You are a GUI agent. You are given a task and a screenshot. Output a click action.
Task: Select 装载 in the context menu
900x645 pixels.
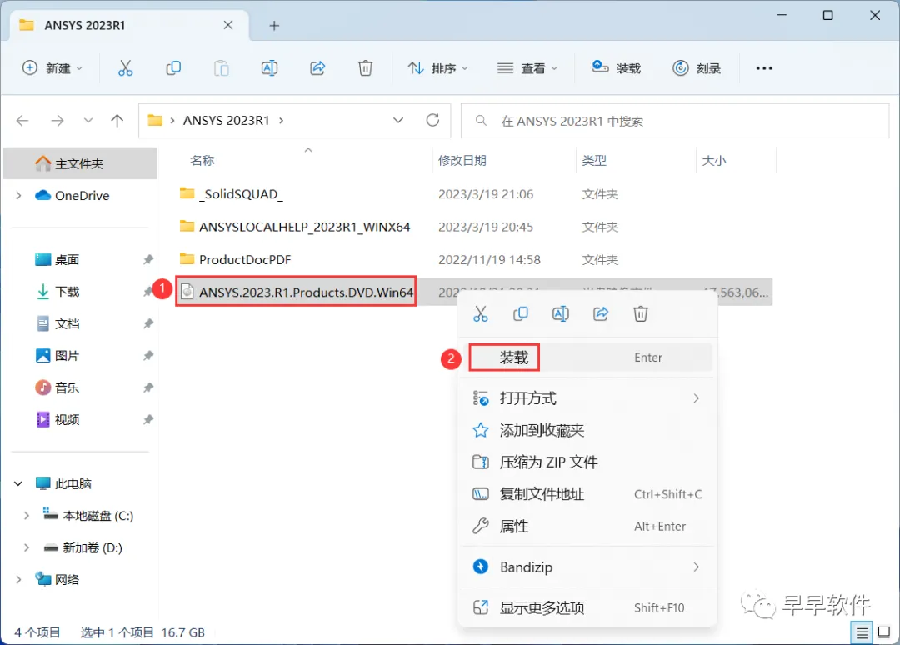click(x=591, y=357)
